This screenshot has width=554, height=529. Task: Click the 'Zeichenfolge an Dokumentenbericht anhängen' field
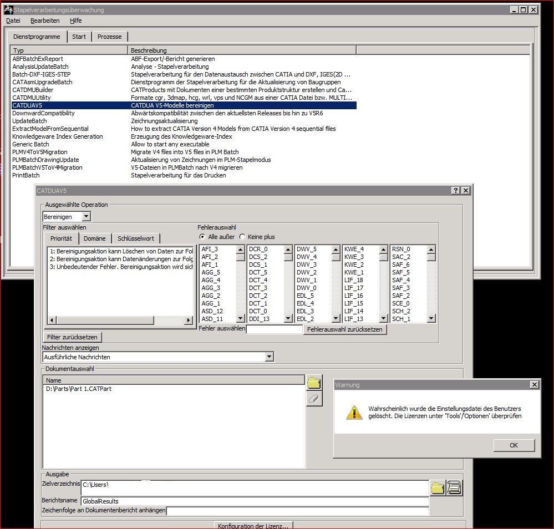pyautogui.click(x=297, y=511)
